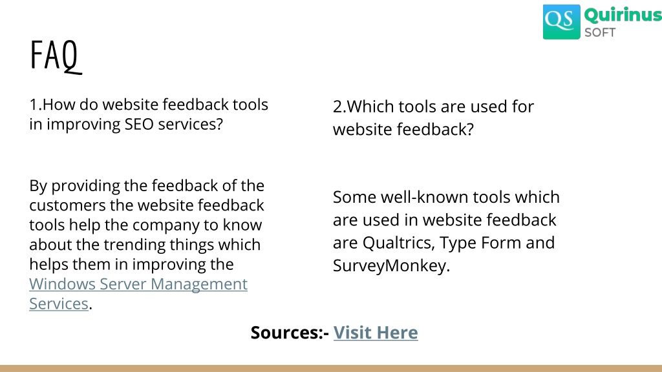Select the second question about website feedback
The image size is (662, 372).
[433, 118]
